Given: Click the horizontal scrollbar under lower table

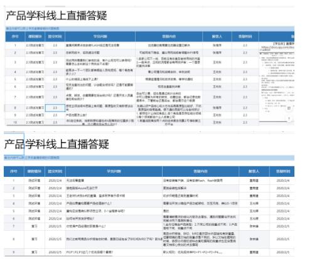Looking at the screenshot, I should pyautogui.click(x=58, y=256).
